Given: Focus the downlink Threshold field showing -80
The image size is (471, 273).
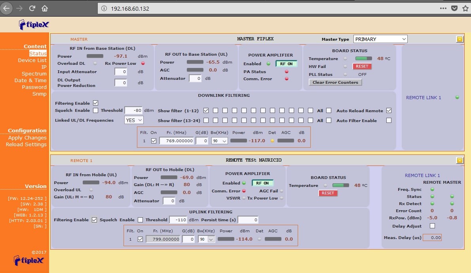Looking at the screenshot, I should point(133,110).
